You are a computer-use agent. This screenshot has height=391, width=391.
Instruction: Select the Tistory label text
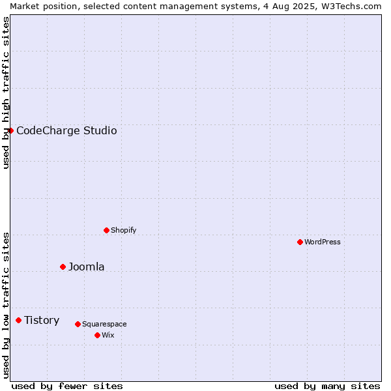[x=42, y=321]
